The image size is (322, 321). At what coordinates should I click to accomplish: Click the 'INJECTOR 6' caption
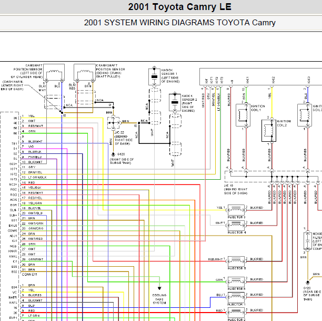click(x=237, y=289)
